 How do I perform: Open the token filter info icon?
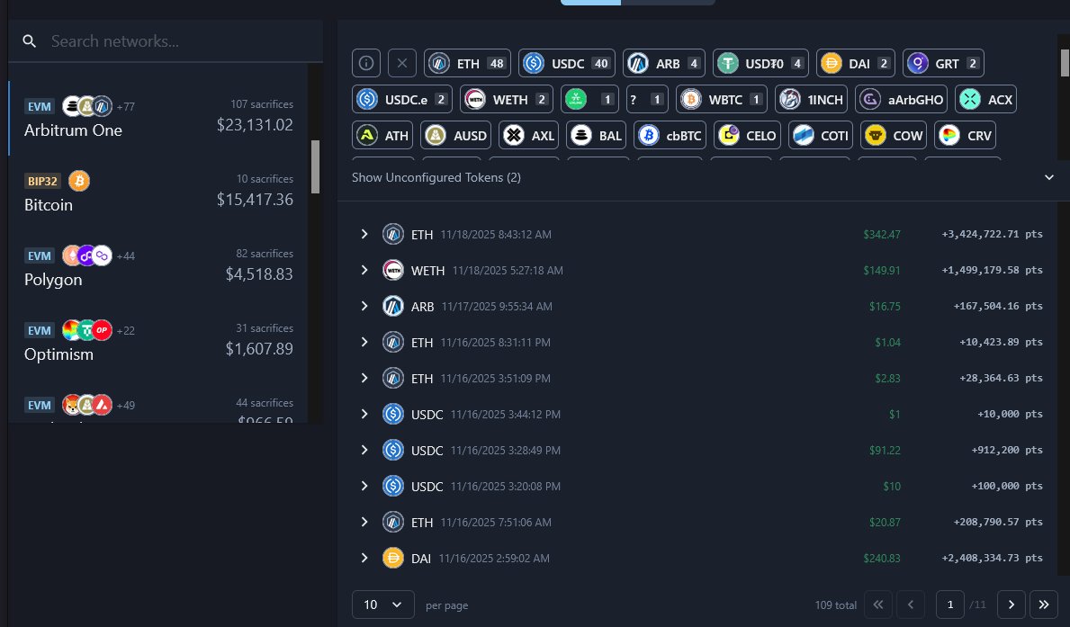coord(366,64)
